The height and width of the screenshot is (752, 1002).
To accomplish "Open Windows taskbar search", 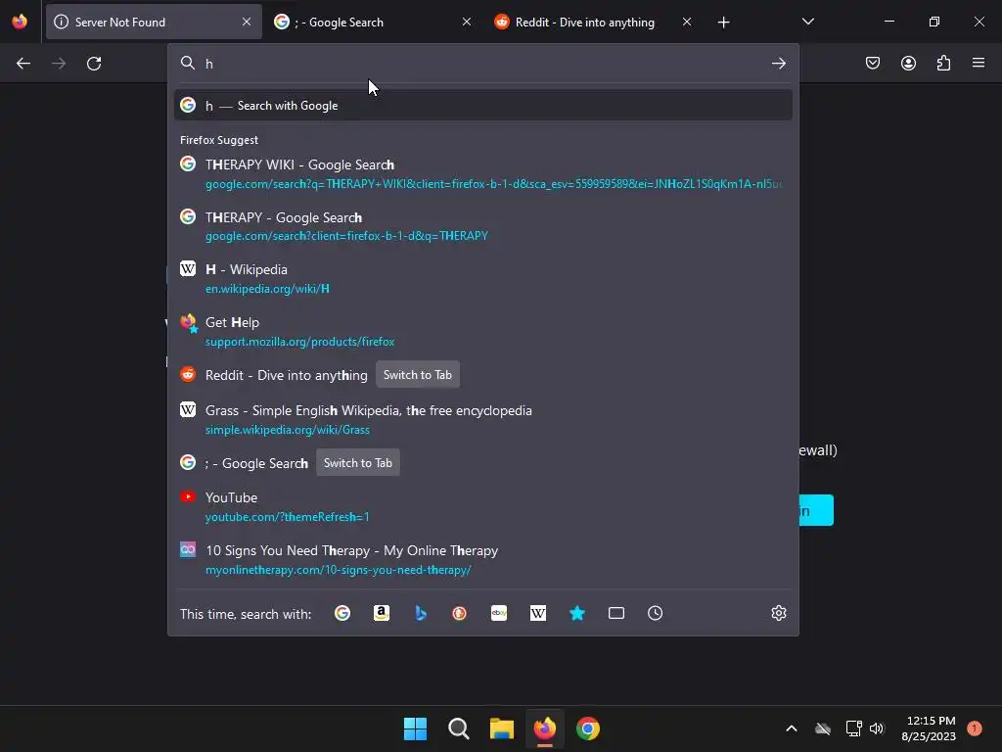I will [459, 728].
